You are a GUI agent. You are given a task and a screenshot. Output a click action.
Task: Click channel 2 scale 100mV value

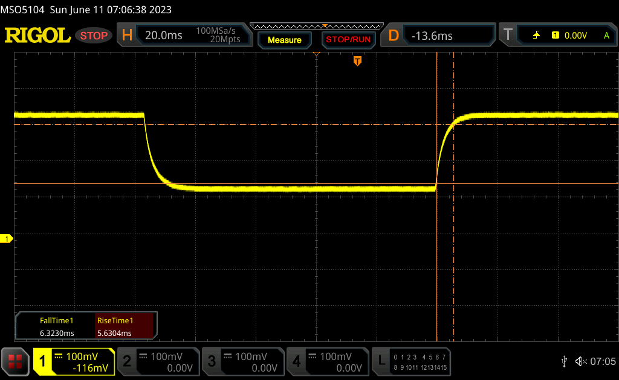click(x=166, y=356)
